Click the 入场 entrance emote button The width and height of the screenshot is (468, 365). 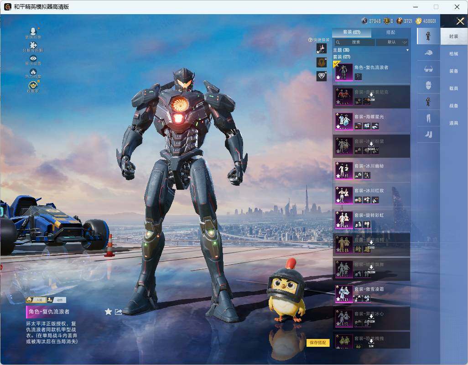pos(36,300)
